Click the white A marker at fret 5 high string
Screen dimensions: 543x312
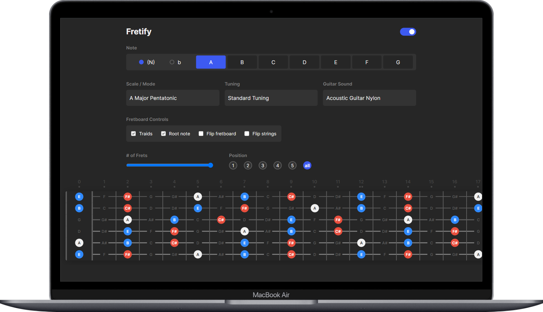point(198,197)
